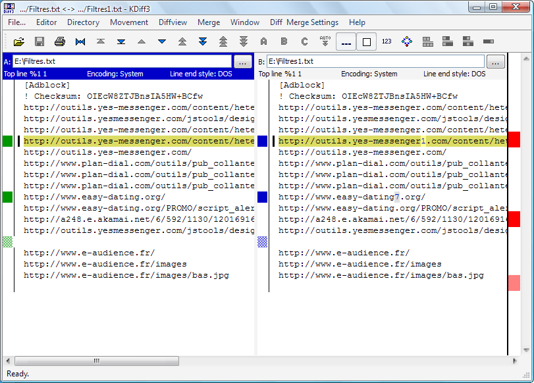Select lines from source C
534x383 pixels.
click(304, 41)
